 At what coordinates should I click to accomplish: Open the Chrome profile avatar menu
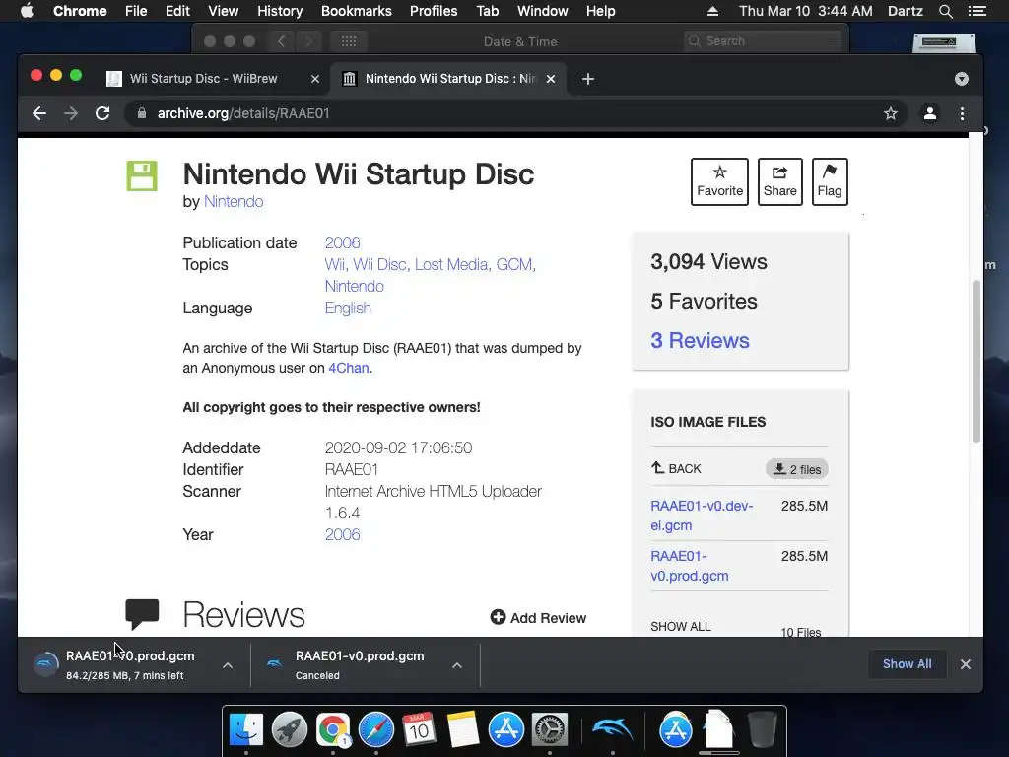pos(930,114)
